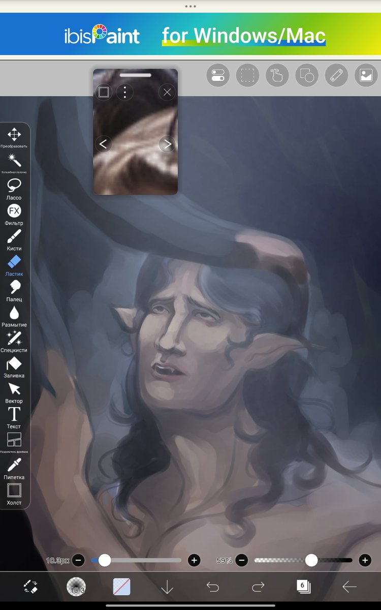Viewport: 381px width, 610px height.
Task: Redo the last action
Action: [258, 587]
